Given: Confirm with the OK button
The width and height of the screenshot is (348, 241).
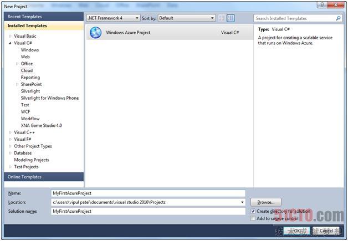Looking at the screenshot, I should click(296, 231).
